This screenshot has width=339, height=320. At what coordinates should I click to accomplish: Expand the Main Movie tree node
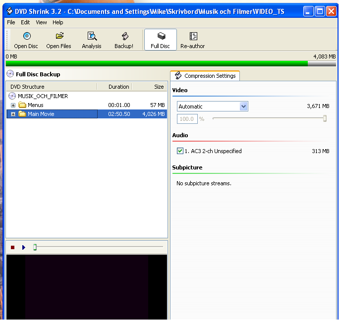point(13,114)
